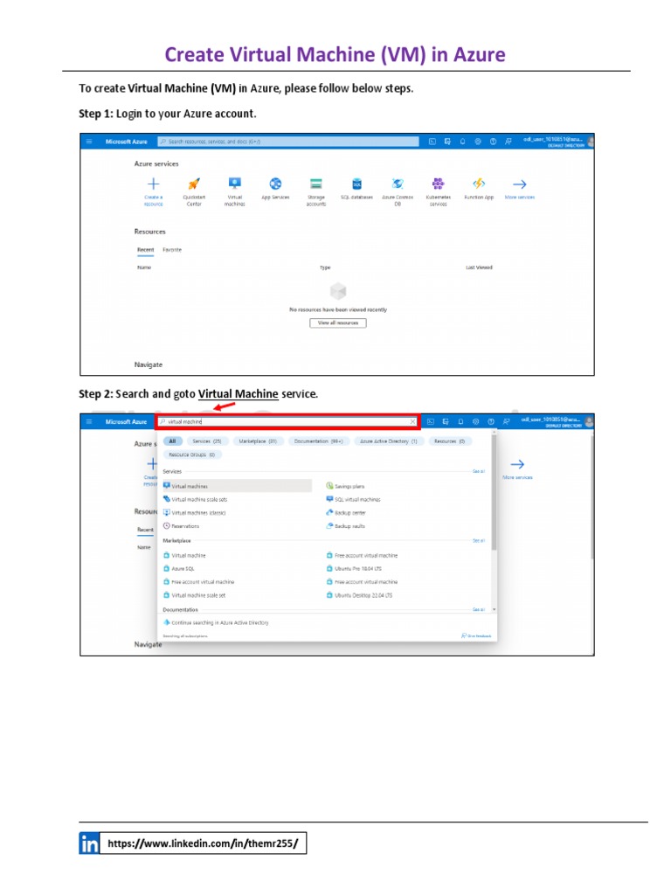Click More services arrow in Step 1 screenshot
This screenshot has width=671, height=895.
pos(519,184)
